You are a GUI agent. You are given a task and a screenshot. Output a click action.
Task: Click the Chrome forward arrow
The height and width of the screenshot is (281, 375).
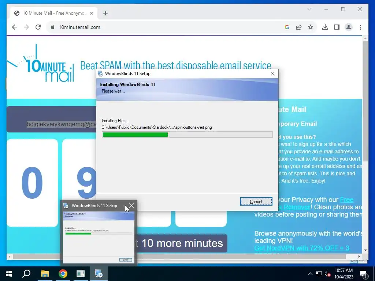click(x=26, y=27)
